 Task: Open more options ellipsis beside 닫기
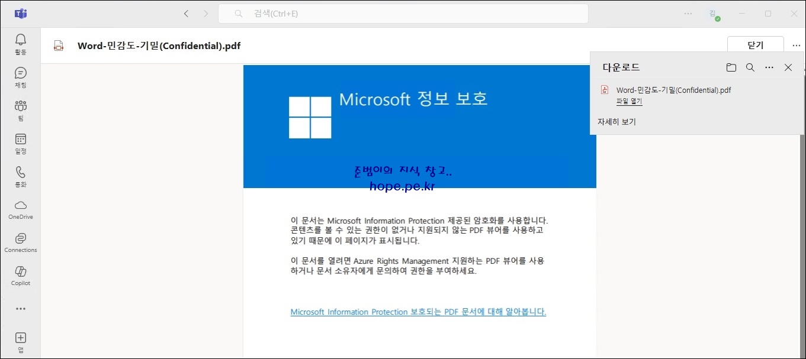click(x=797, y=46)
